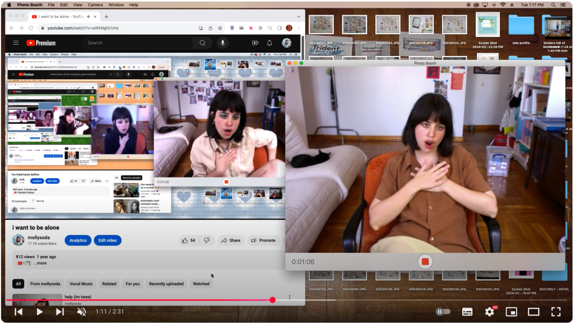Search with voice microphone icon
Image resolution: width=574 pixels, height=324 pixels.
coord(223,43)
